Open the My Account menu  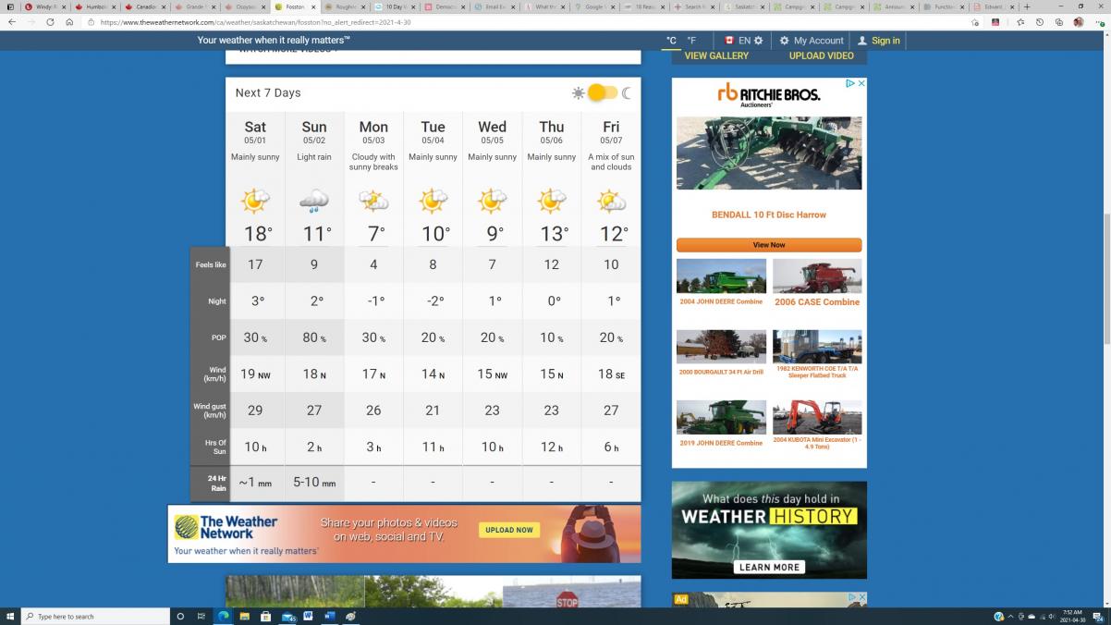812,41
